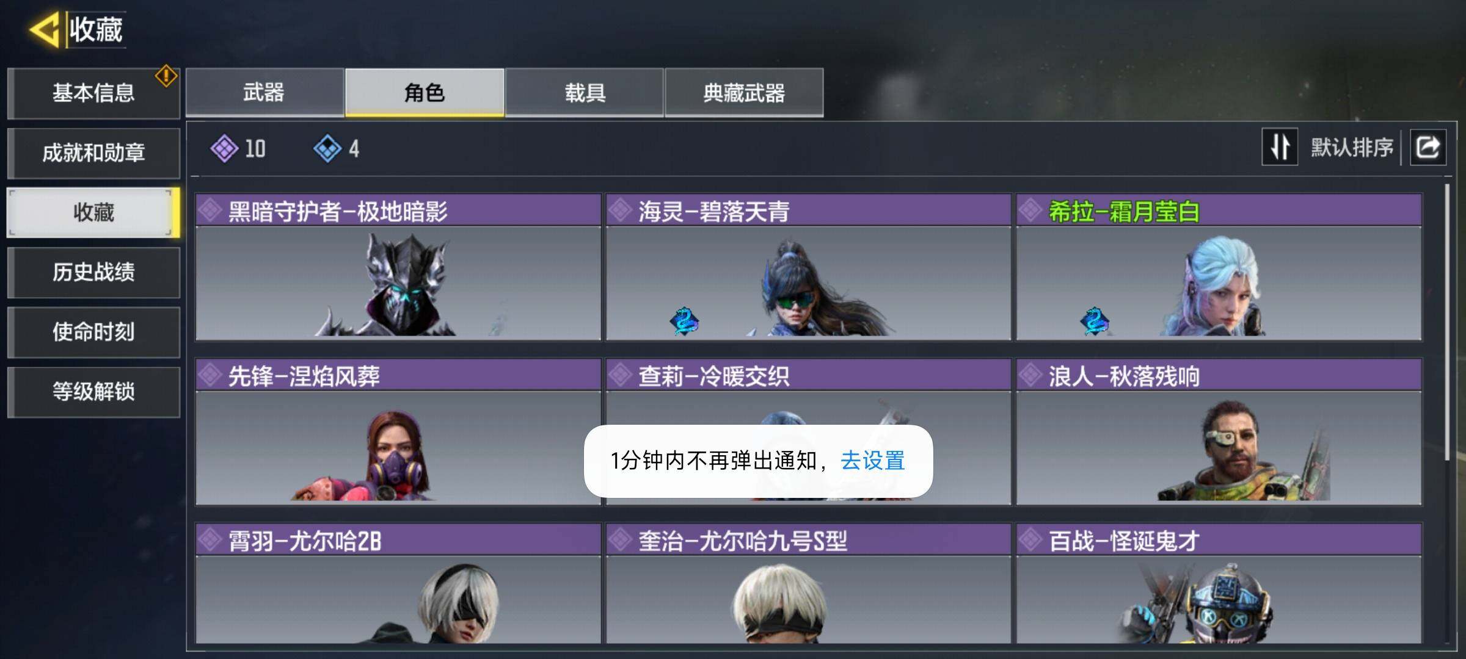Open the 典藏武器 tab
1466x659 pixels.
pyautogui.click(x=744, y=92)
